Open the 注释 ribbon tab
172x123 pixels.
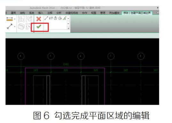pyautogui.click(x=50, y=13)
